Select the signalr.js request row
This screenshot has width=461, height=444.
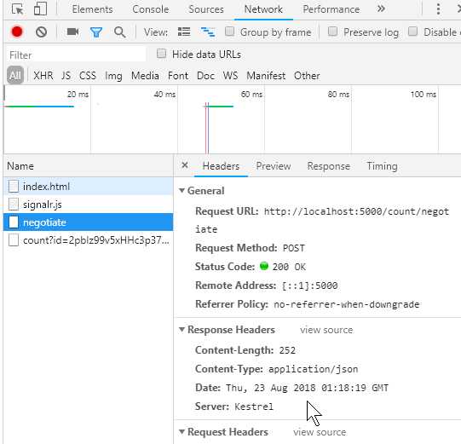pyautogui.click(x=89, y=204)
